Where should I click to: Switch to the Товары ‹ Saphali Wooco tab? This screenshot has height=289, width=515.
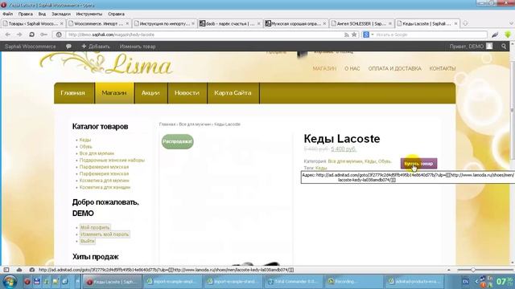point(33,23)
